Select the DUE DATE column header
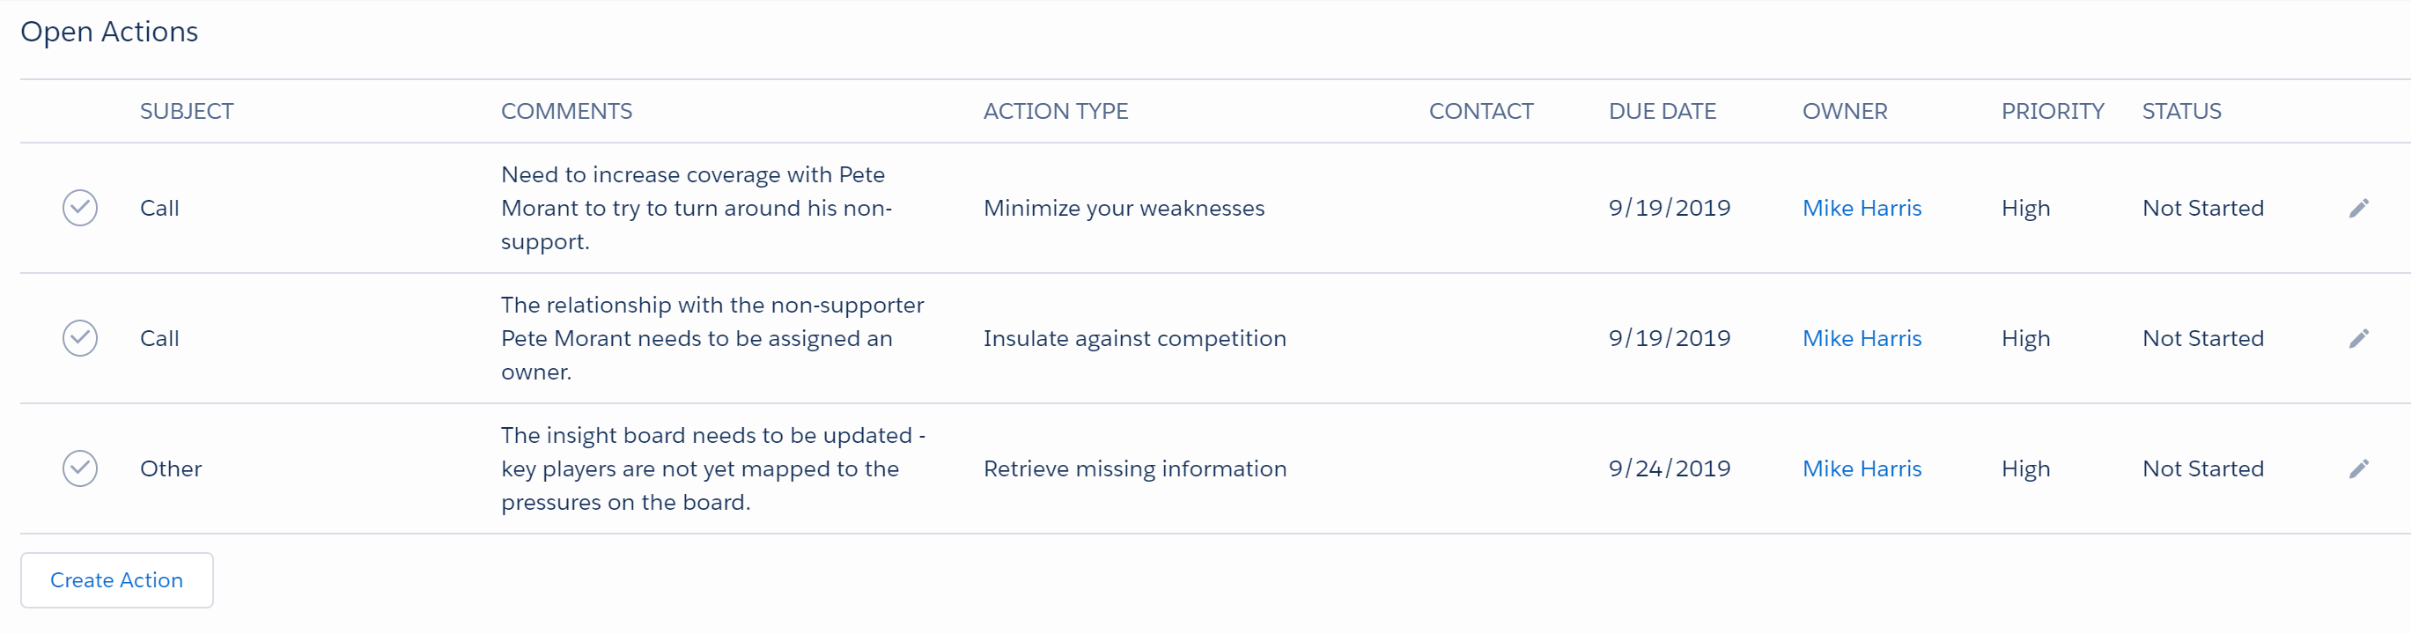Screen dimensions: 2411x634 (1663, 112)
